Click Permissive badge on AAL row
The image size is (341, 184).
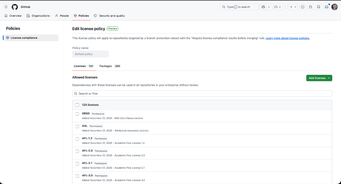[x=96, y=126]
